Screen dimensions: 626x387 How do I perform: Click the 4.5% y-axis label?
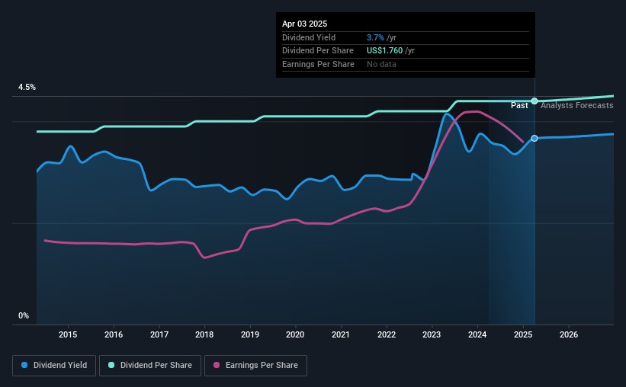pos(27,87)
